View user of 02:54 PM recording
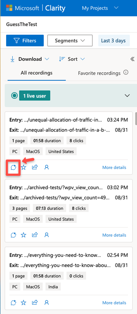Image resolution: width=137 pixels, height=314 pixels. [47, 302]
